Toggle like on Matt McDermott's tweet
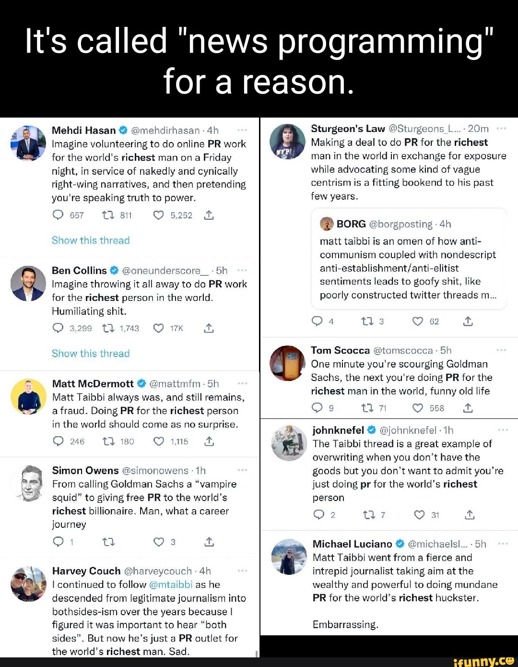The image size is (518, 667). coord(158,441)
